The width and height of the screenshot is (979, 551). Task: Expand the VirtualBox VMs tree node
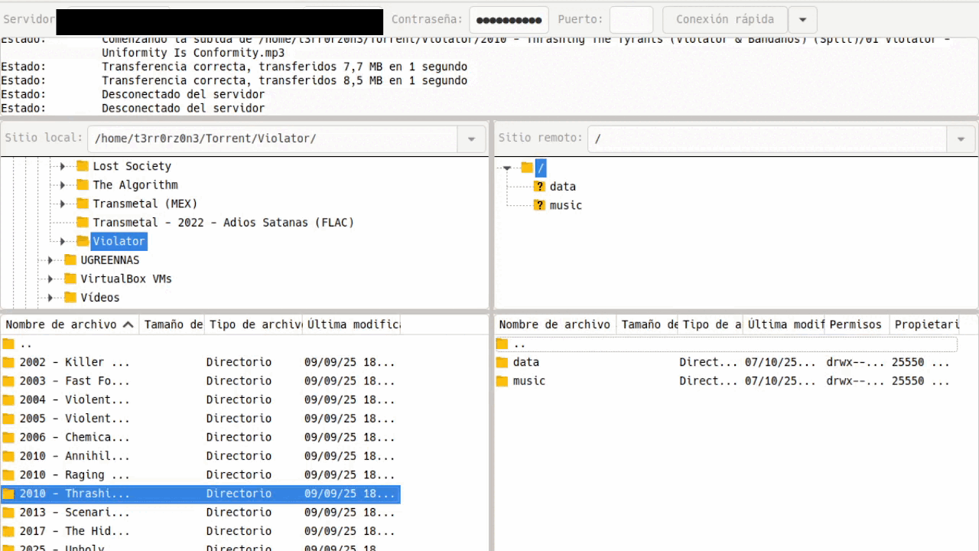click(50, 279)
